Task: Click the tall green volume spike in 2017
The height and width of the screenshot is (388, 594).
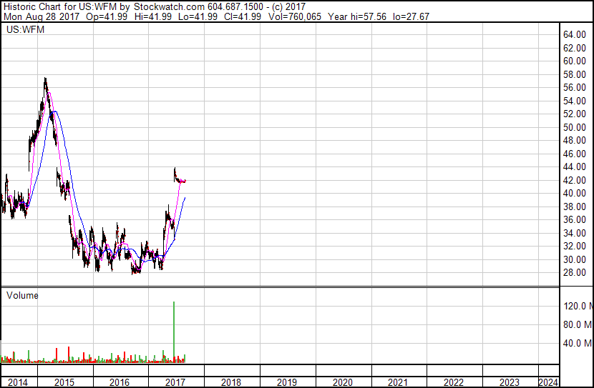Action: click(x=174, y=332)
